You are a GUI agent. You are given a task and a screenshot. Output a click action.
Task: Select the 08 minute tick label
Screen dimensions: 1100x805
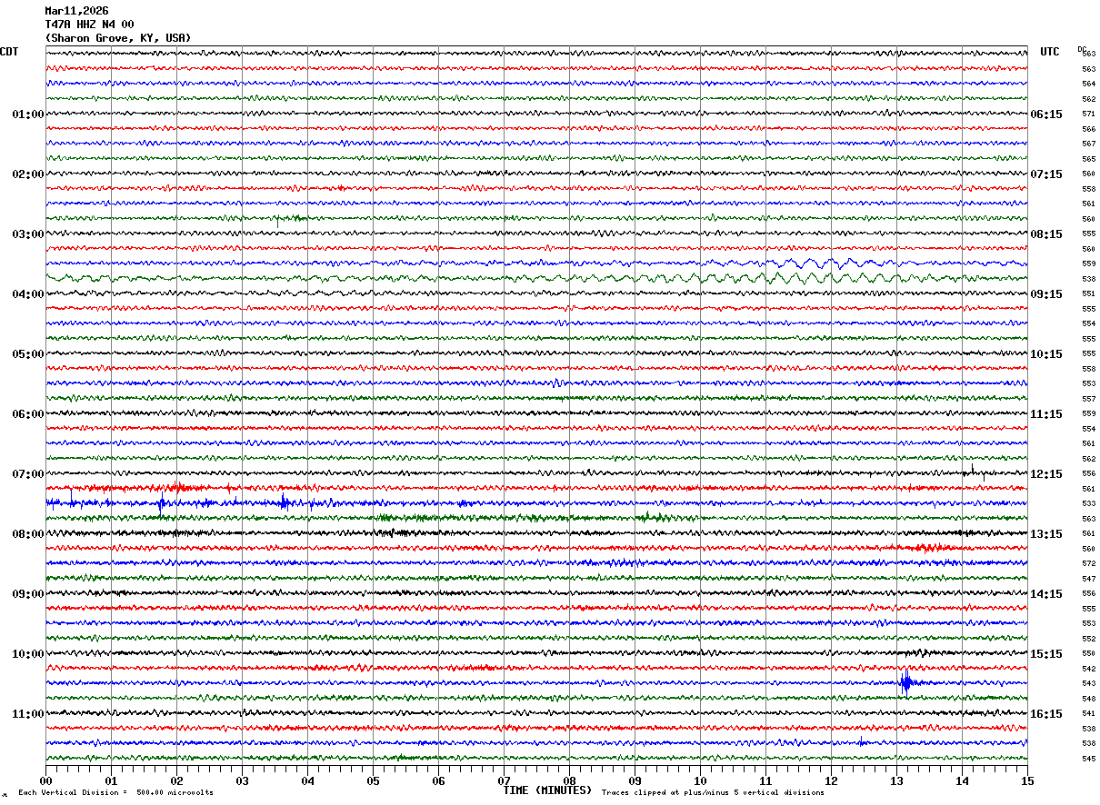pyautogui.click(x=569, y=780)
